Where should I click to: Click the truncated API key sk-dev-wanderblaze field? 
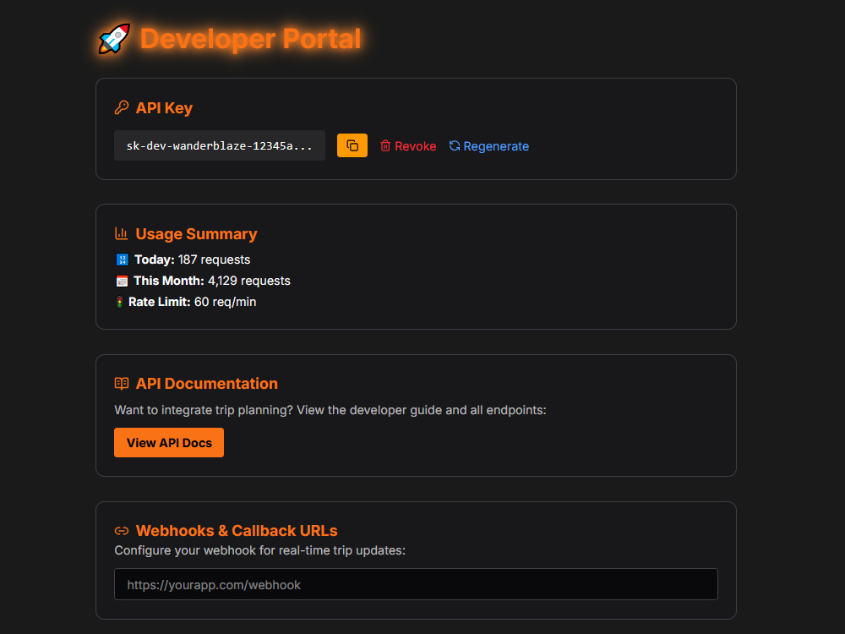tap(220, 145)
